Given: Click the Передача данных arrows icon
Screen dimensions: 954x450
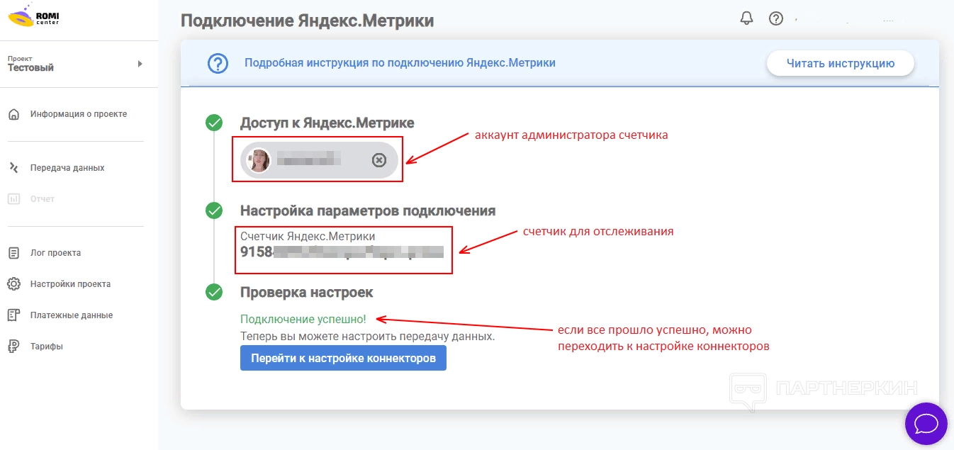Looking at the screenshot, I should (13, 168).
